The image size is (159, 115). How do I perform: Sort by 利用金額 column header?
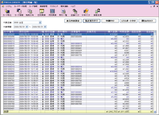point(123,32)
